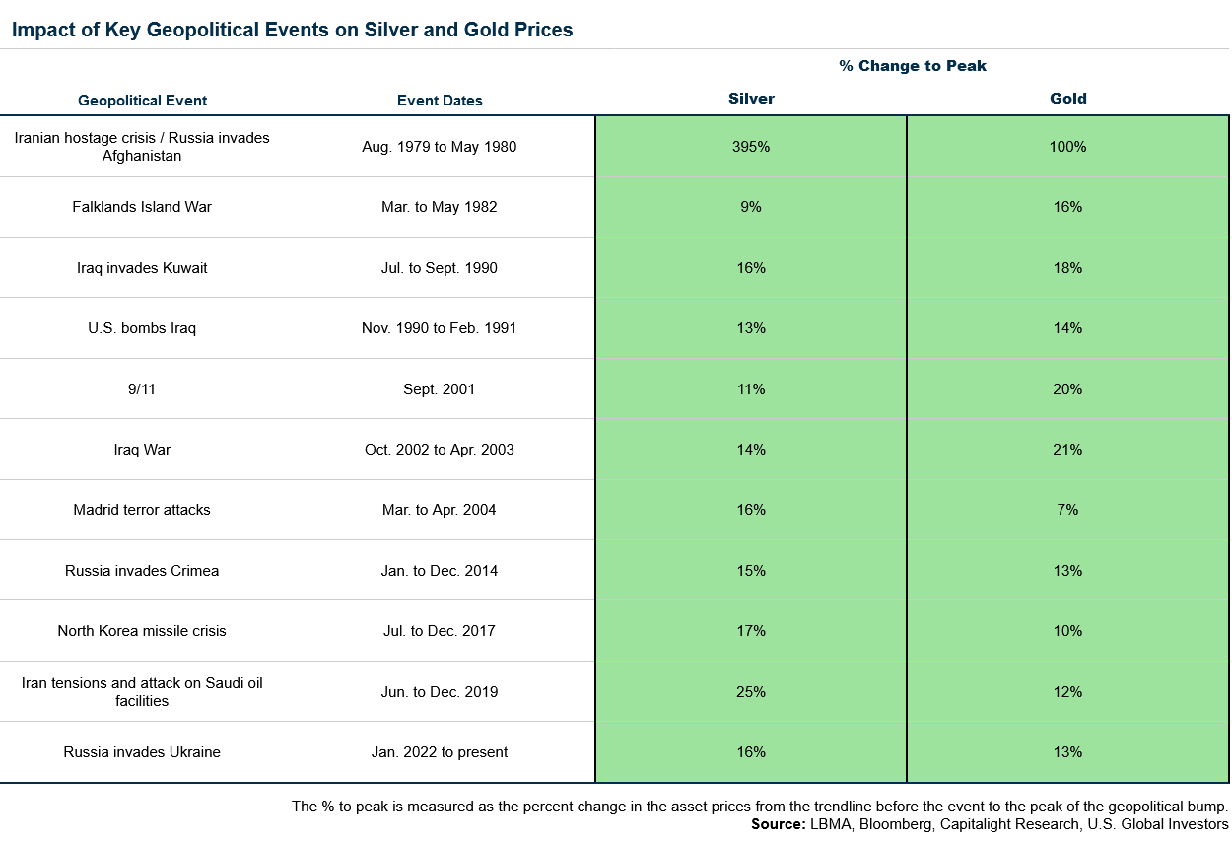
Task: Click the Geopolitical Event column header
Action: click(x=143, y=101)
